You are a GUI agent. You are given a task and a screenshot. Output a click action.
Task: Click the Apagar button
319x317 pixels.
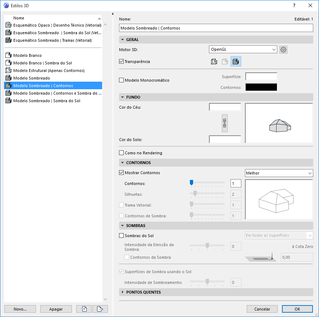[56, 309]
